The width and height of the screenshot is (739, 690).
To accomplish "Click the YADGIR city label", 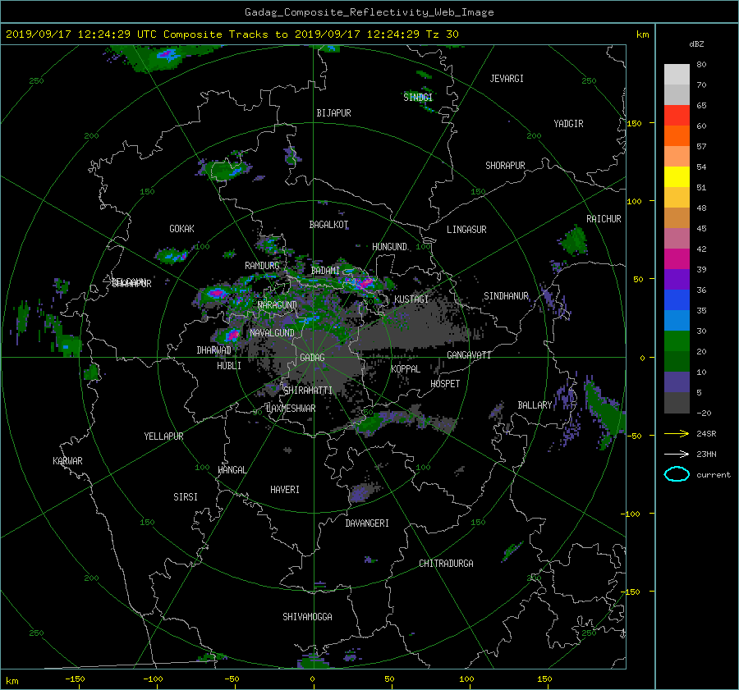I will pos(568,124).
